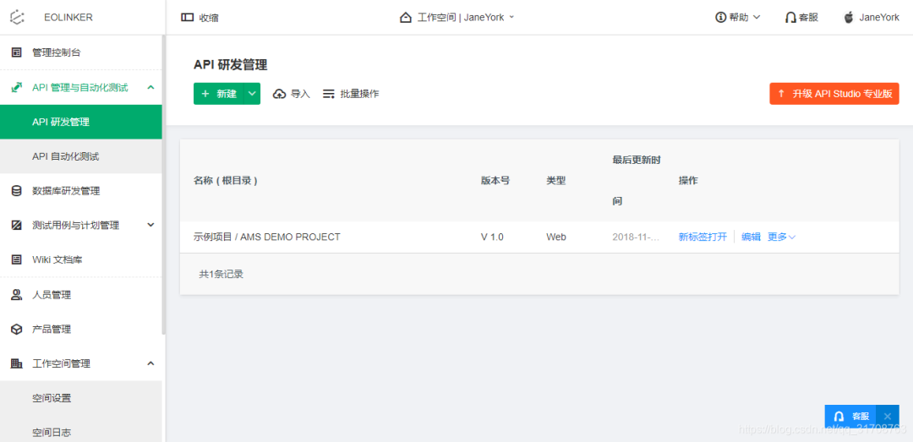Collapse API 管理与自动化测试 section
This screenshot has height=442, width=913.
(x=150, y=87)
